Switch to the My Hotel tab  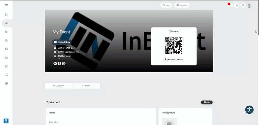coord(86,86)
